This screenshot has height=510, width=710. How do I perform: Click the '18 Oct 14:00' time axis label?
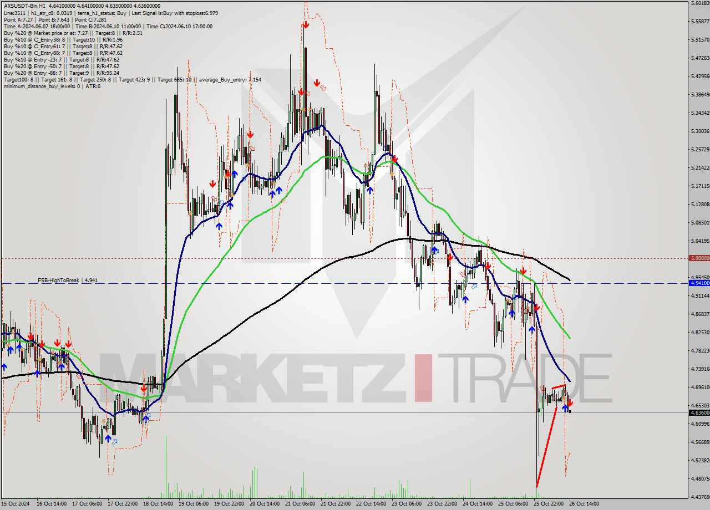point(158,504)
